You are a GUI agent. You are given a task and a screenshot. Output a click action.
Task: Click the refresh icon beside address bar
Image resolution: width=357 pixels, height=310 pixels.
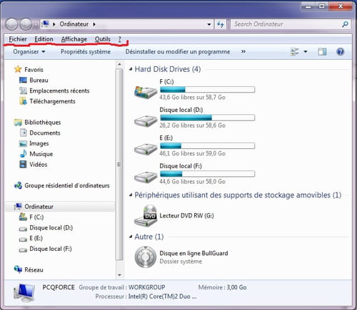click(221, 24)
